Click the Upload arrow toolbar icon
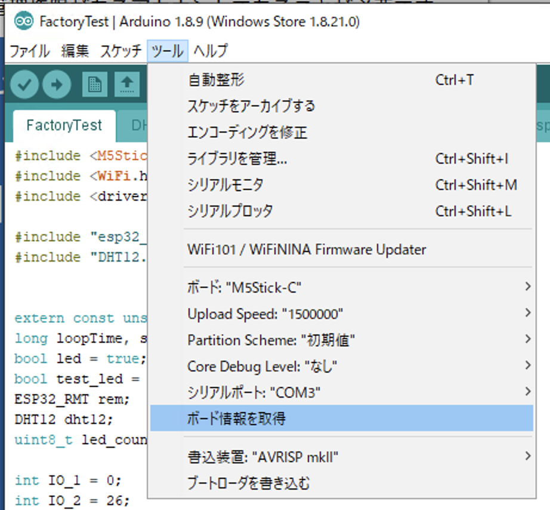Viewport: 550px width, 510px height. 57,84
